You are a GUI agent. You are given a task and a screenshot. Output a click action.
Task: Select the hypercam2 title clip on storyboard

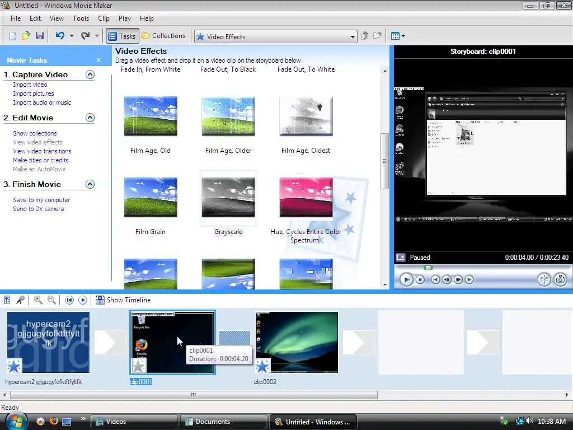[48, 342]
